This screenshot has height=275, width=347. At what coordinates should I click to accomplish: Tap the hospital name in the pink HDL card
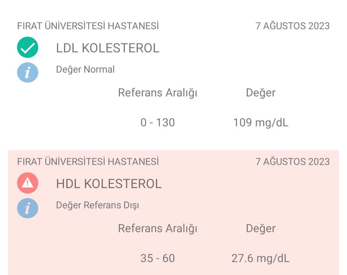click(x=88, y=162)
